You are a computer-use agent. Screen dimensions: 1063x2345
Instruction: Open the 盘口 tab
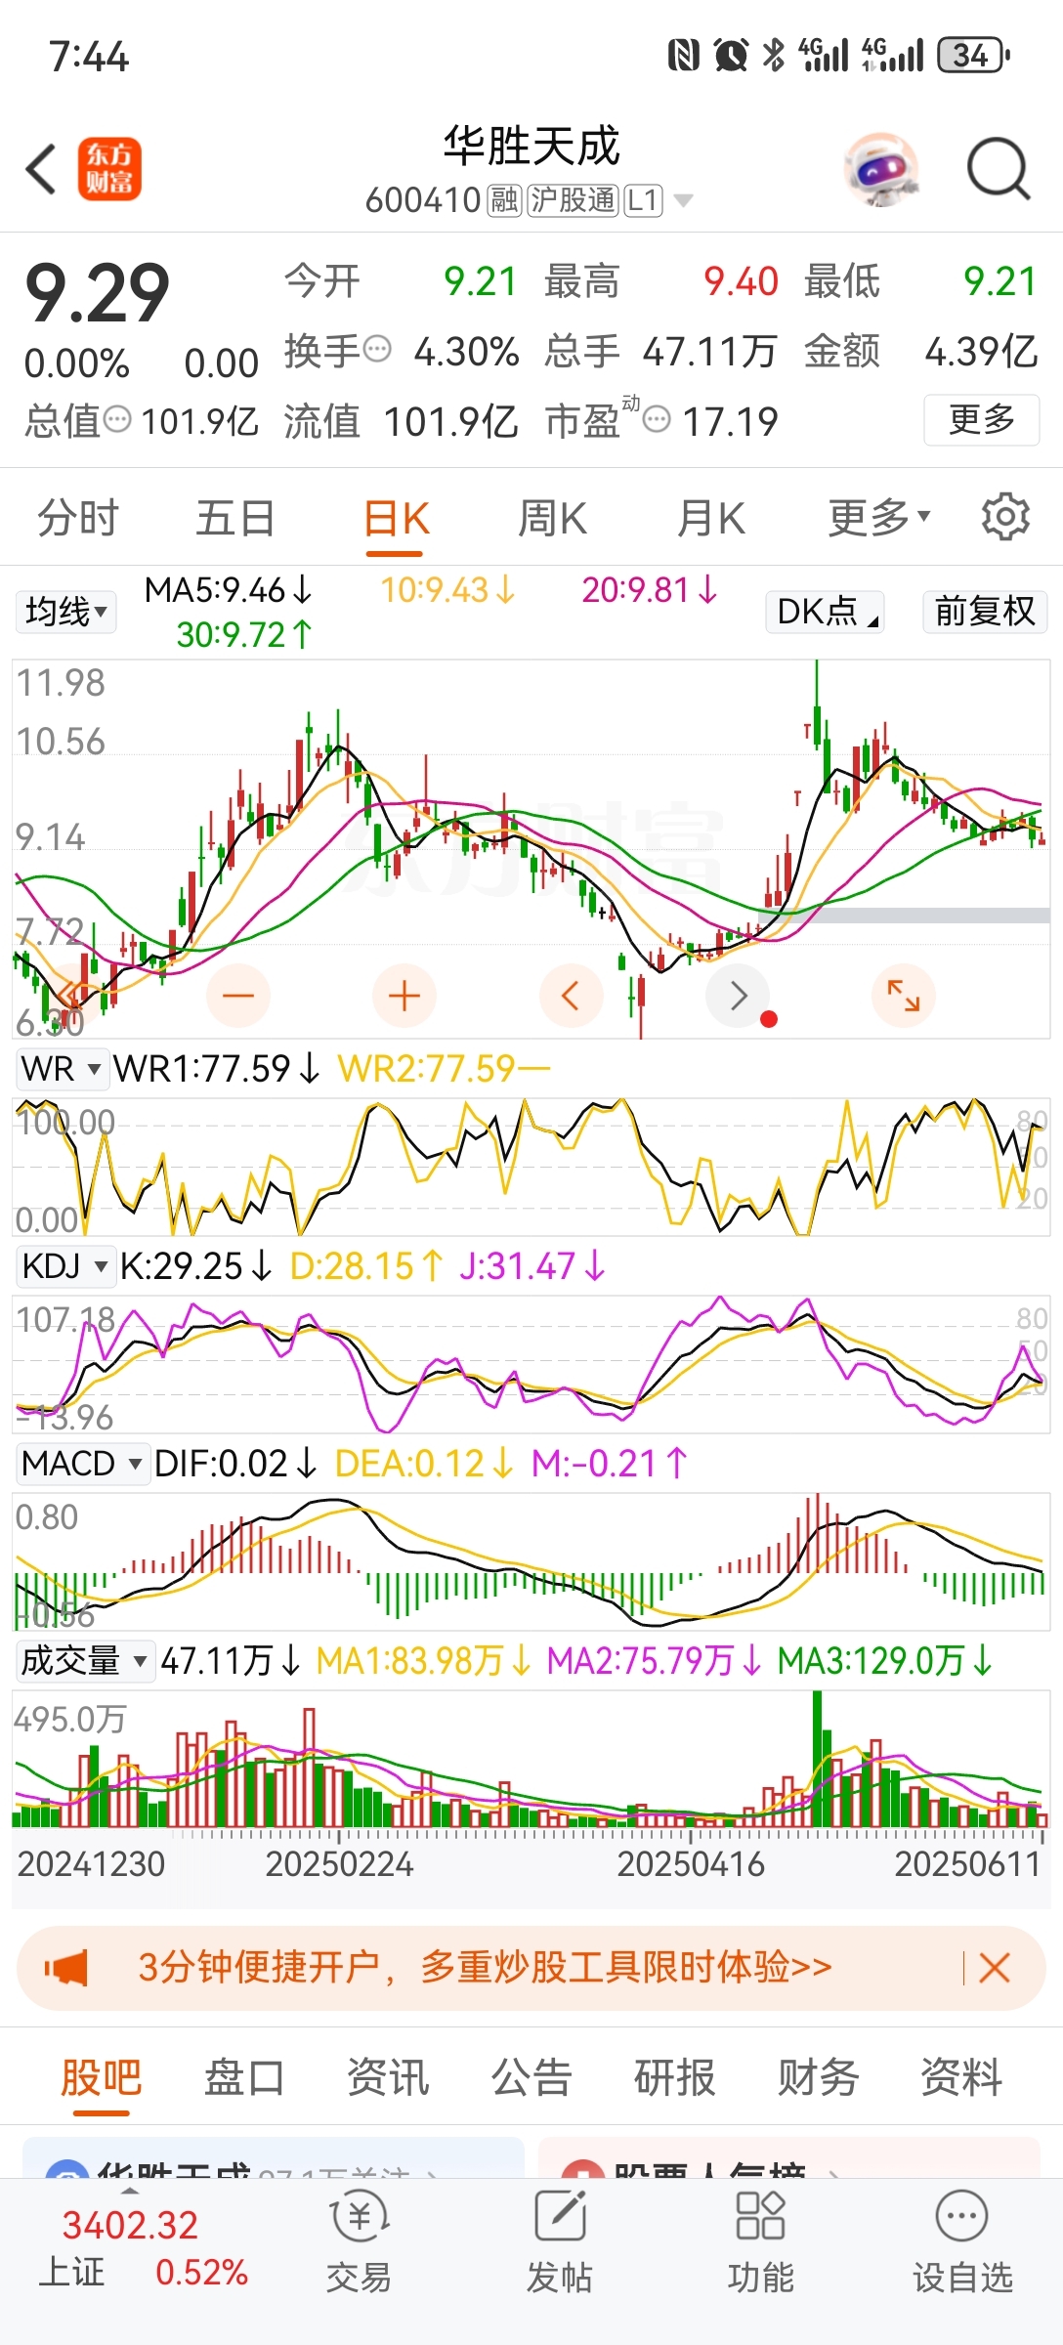(x=244, y=2077)
